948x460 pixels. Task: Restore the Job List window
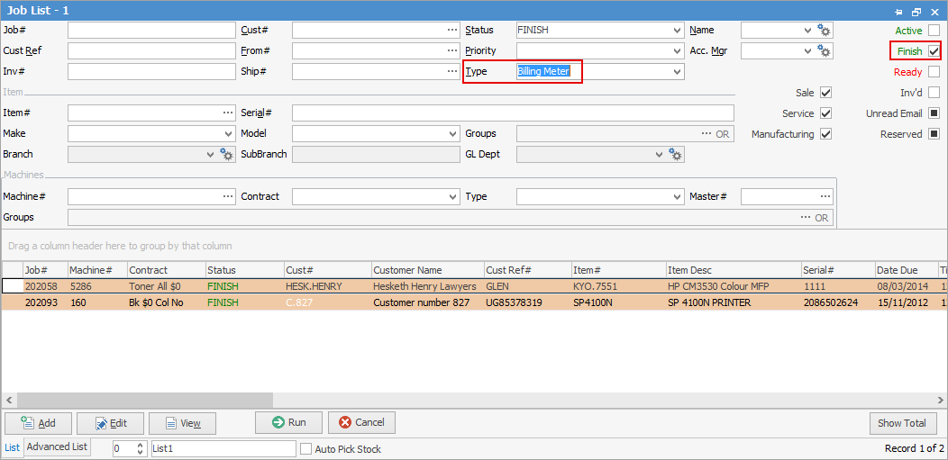tap(916, 11)
